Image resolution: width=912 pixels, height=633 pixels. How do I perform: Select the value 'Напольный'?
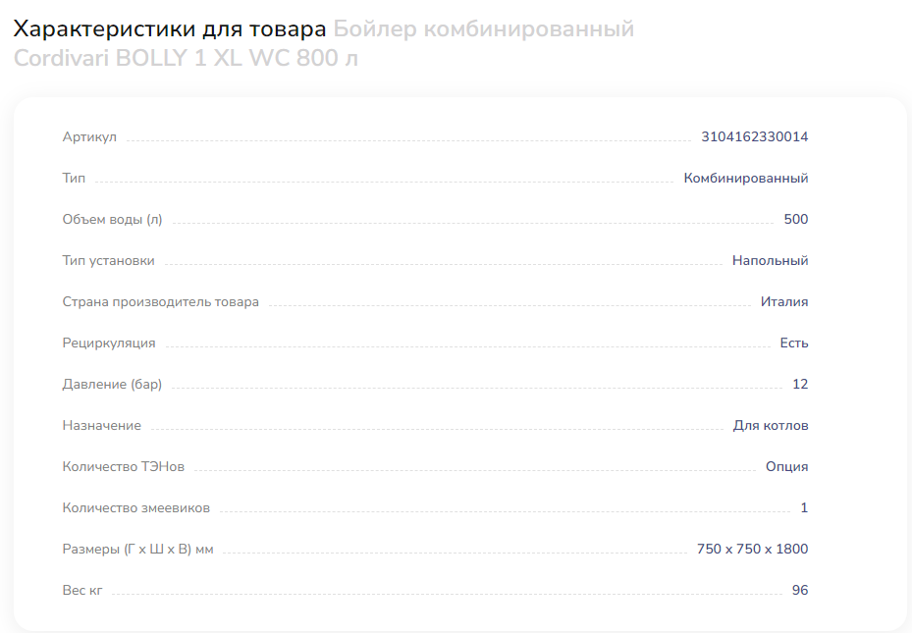coord(770,260)
